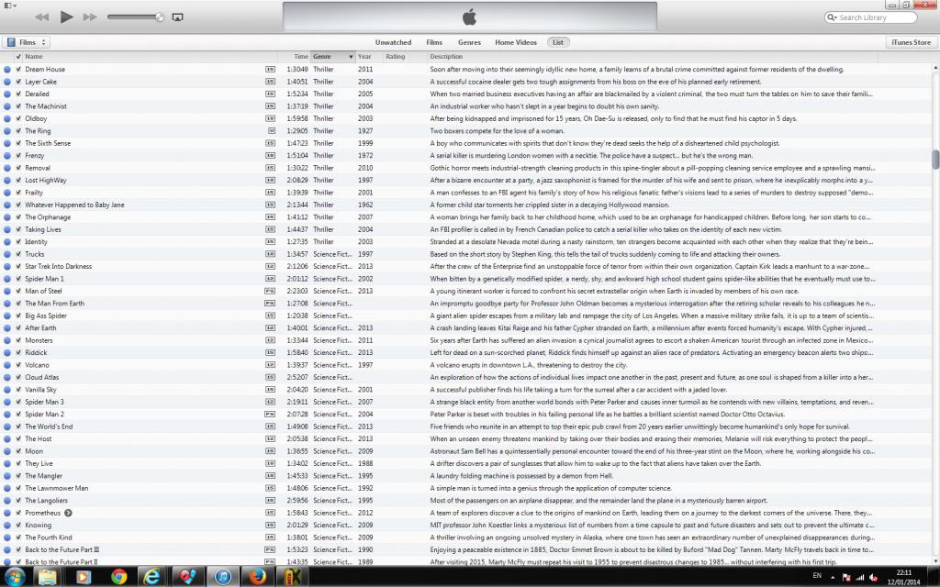Open the iTunes Store button
Screen dimensions: 940x587
(911, 42)
